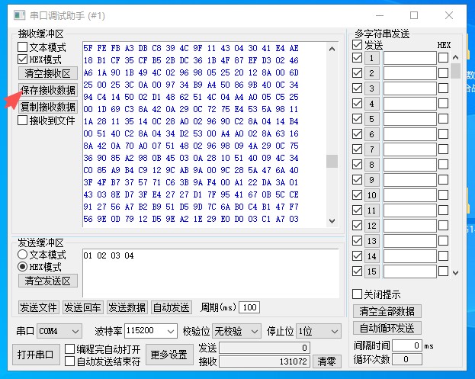Click the text field in row 12
The height and width of the screenshot is (379, 475).
(410, 226)
